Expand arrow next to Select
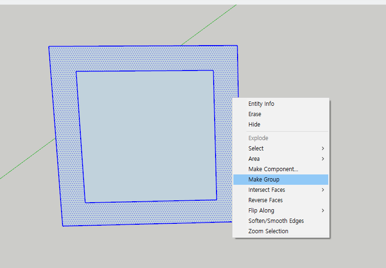 323,149
